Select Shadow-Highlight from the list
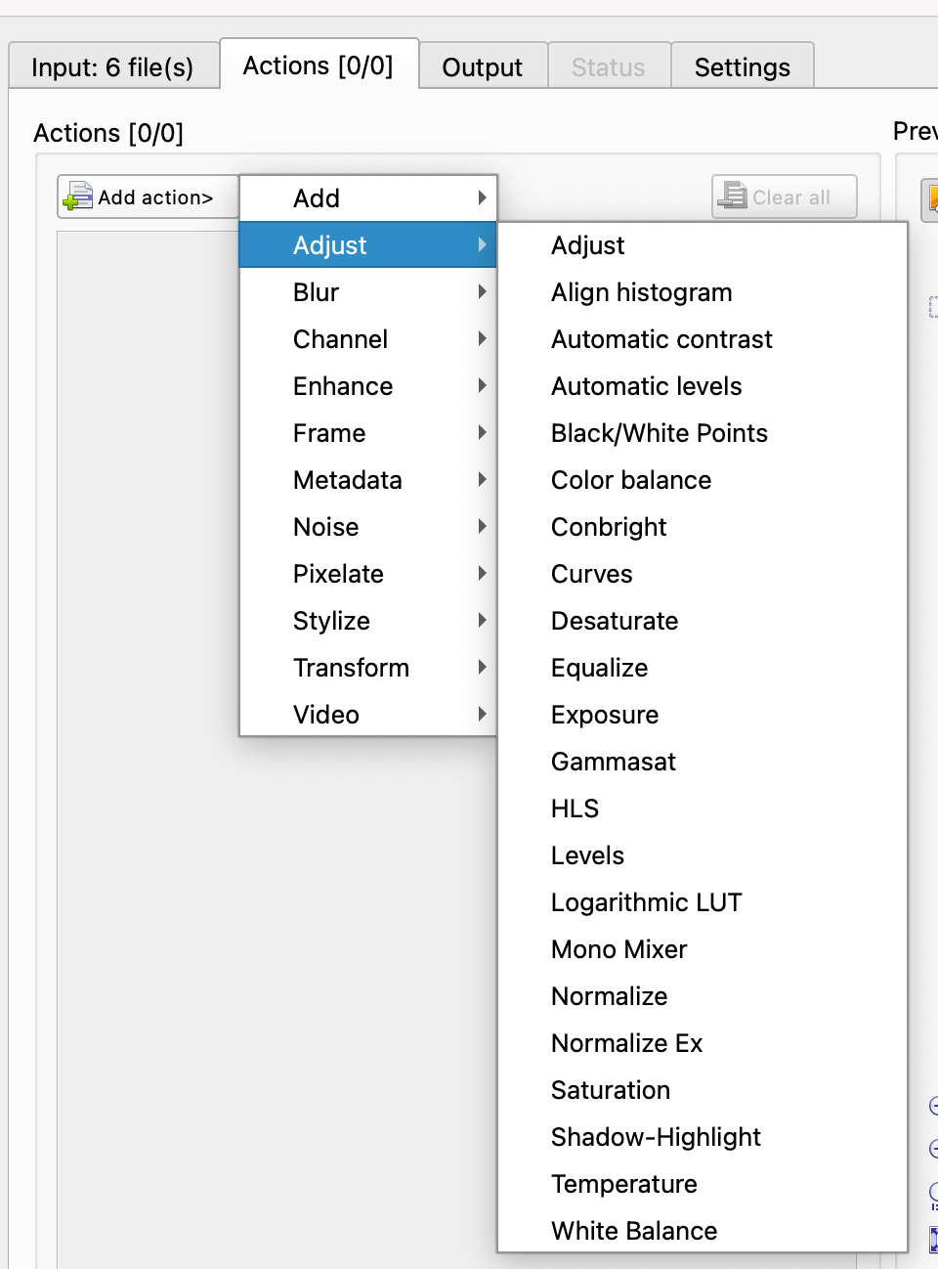 [656, 1137]
